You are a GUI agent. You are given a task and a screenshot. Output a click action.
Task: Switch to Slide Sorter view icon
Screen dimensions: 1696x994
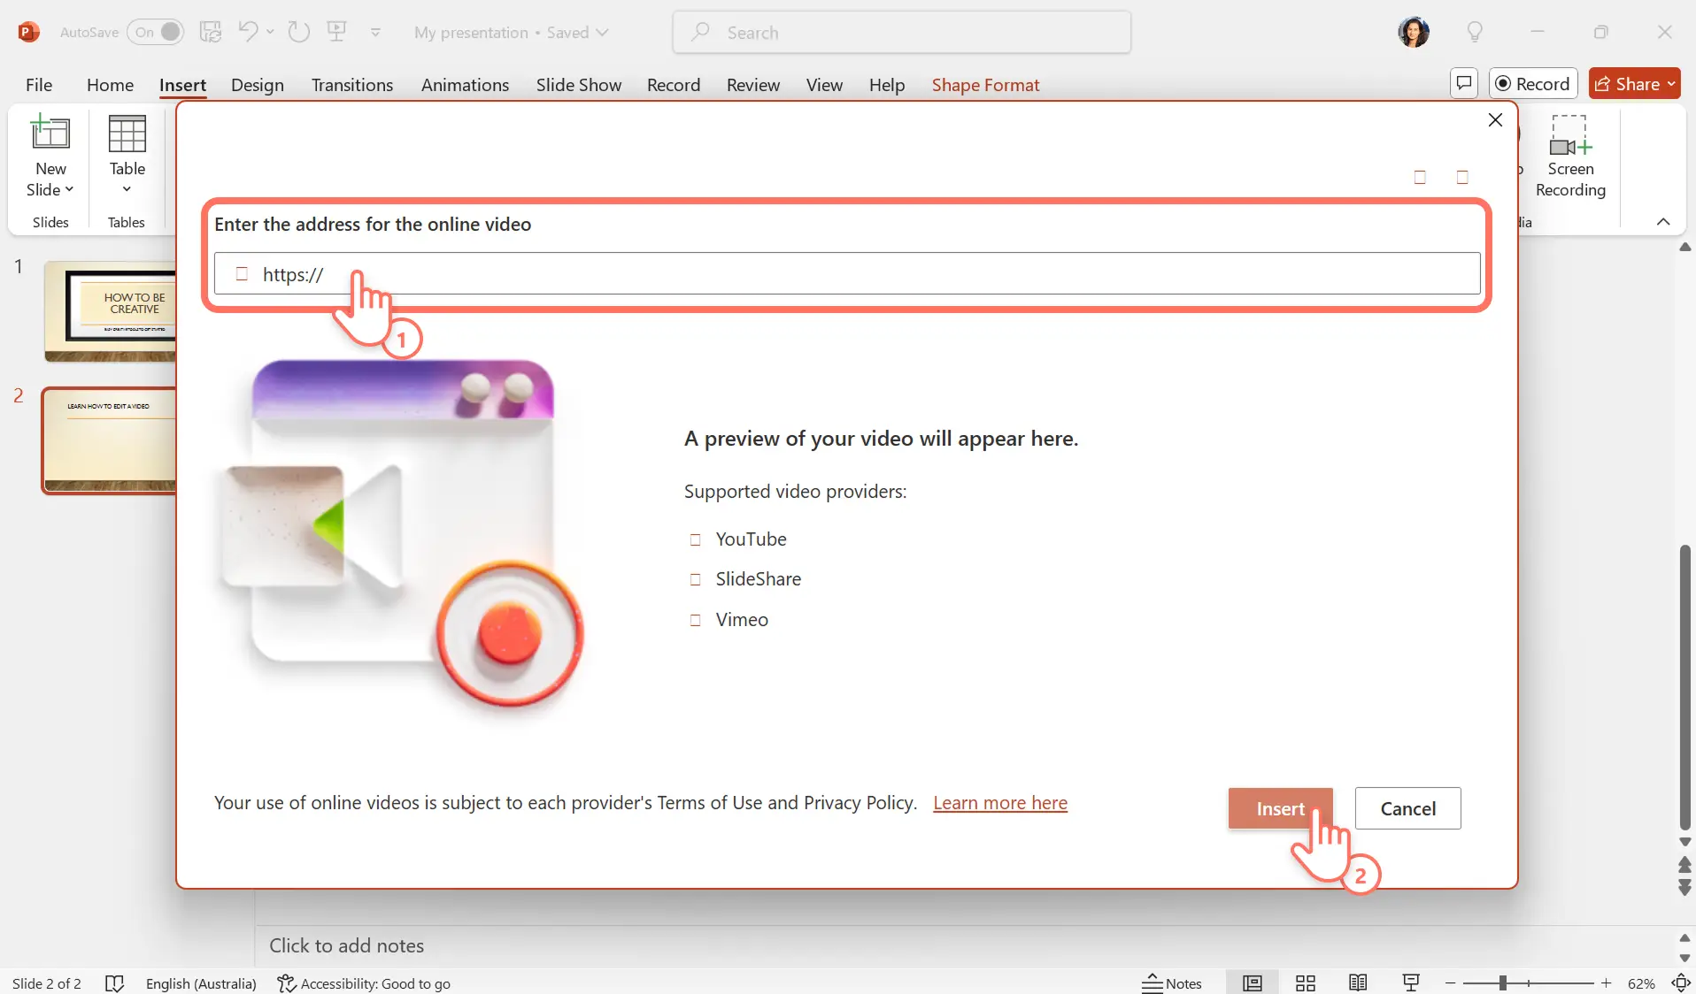pyautogui.click(x=1305, y=983)
